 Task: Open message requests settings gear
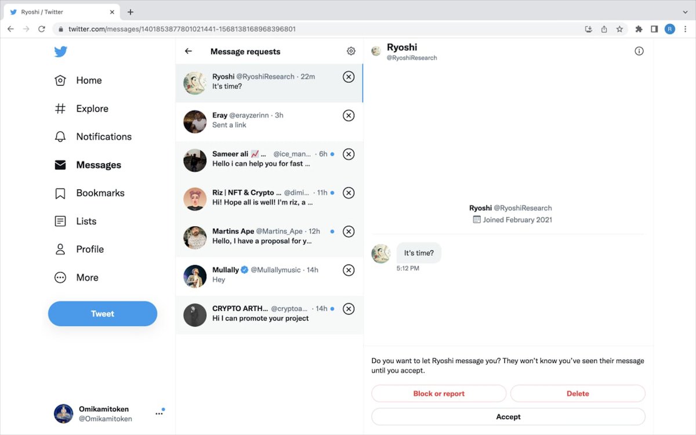click(351, 51)
